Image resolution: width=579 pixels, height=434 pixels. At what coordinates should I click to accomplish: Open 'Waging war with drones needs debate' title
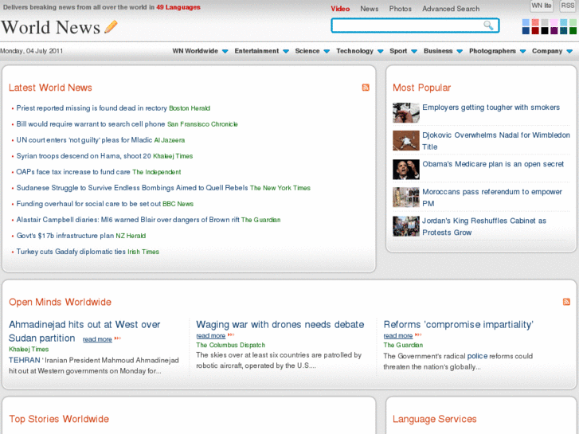[280, 324]
